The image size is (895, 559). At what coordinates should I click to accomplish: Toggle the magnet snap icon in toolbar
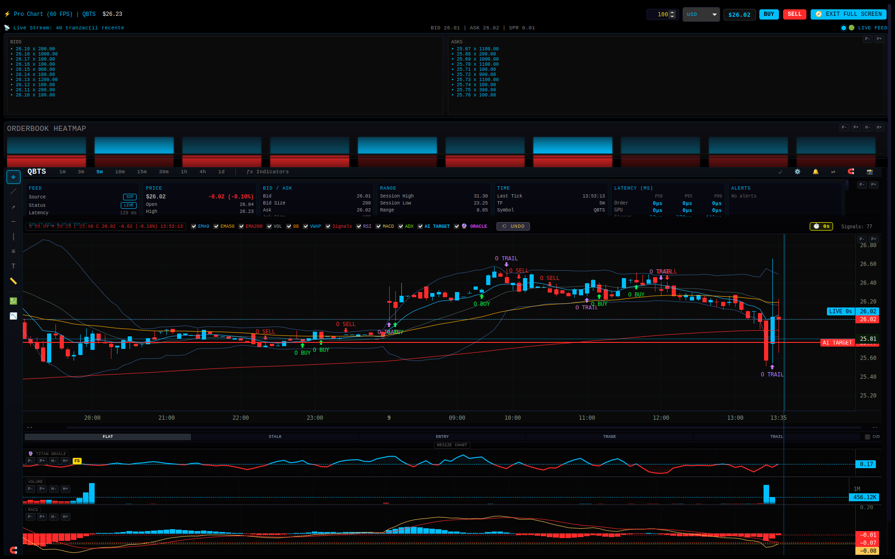[x=851, y=172]
